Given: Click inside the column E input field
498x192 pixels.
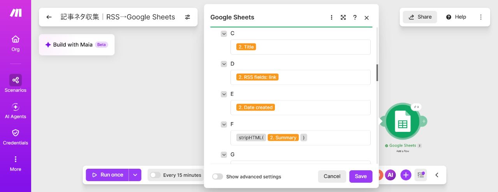Looking at the screenshot, I should (300, 107).
